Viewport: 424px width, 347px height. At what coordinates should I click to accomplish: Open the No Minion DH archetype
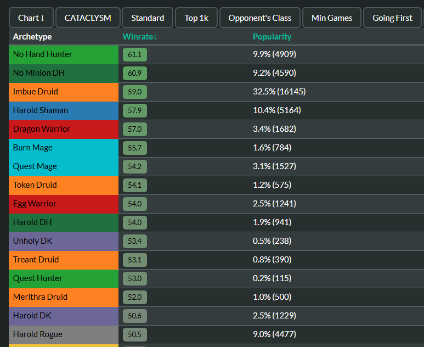pyautogui.click(x=64, y=74)
